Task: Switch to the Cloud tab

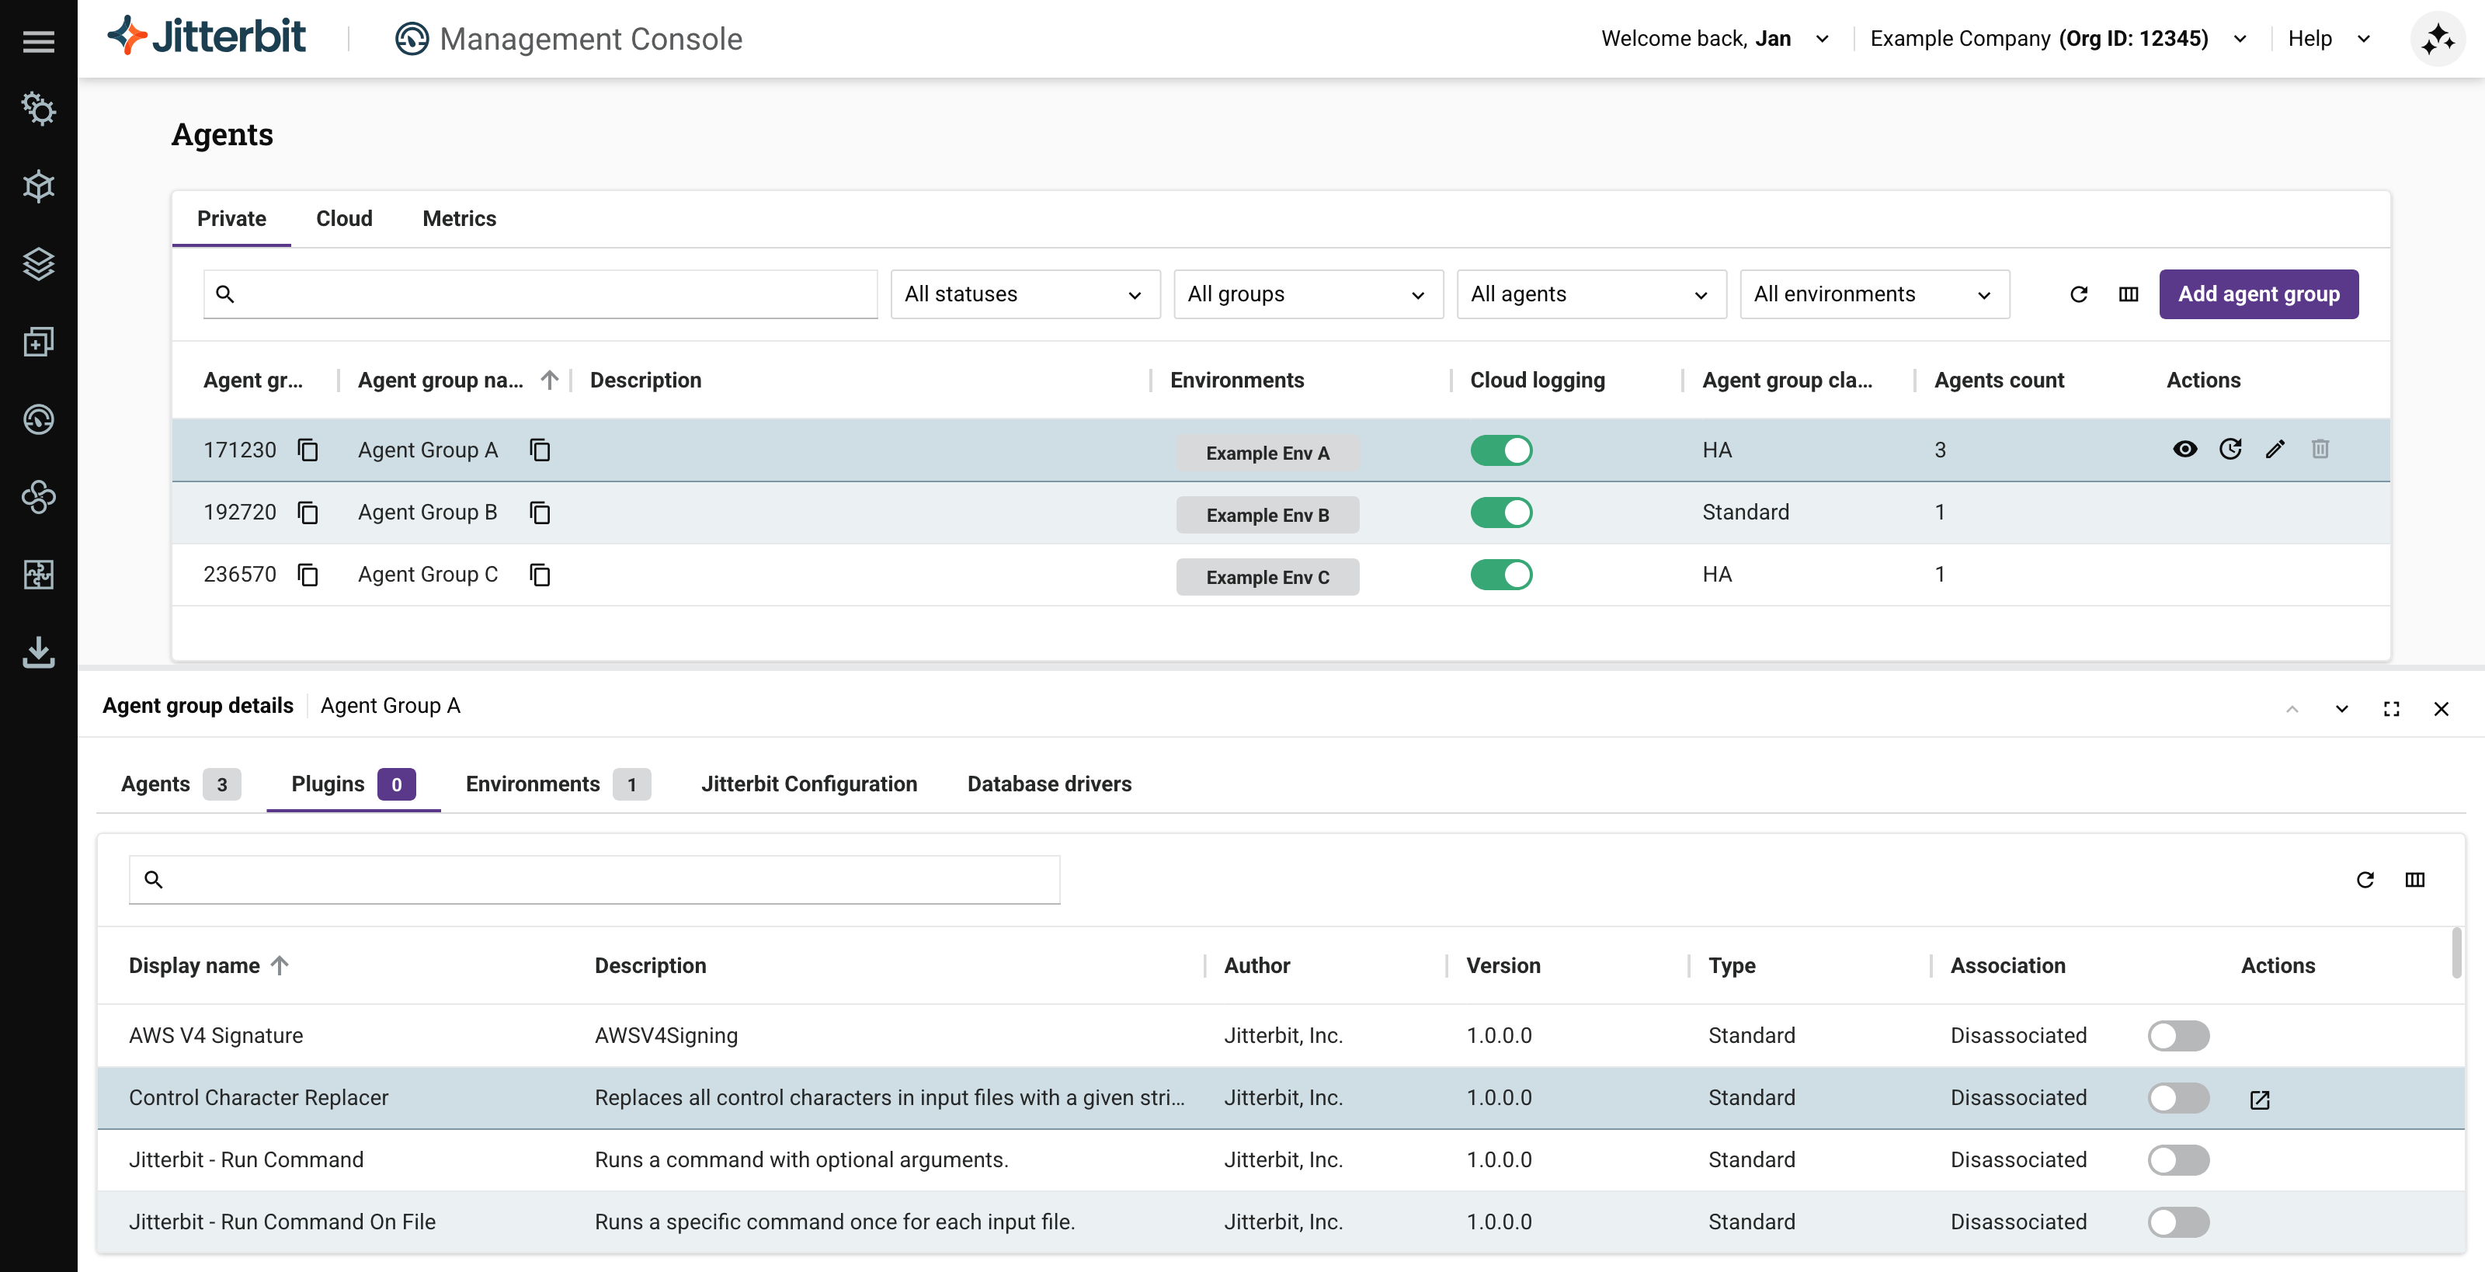Action: click(343, 219)
